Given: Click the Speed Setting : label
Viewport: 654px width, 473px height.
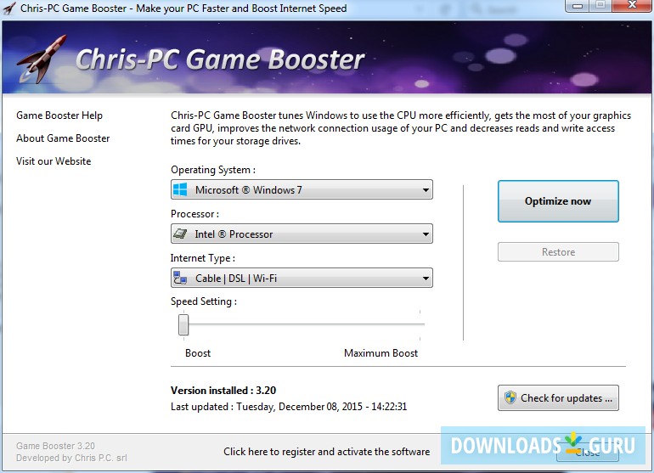Looking at the screenshot, I should click(x=204, y=301).
